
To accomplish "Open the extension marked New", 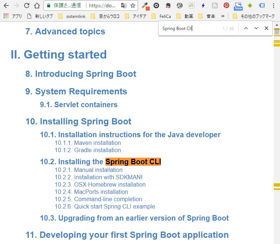I will [238, 6].
